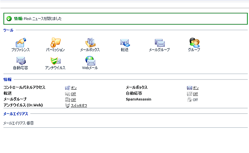The height and width of the screenshot is (153, 249).
Task: Open the 自動応答 autoresponder tool icon
Action: tap(21, 61)
